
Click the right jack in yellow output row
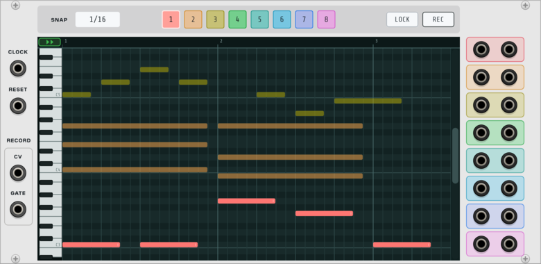pos(509,105)
